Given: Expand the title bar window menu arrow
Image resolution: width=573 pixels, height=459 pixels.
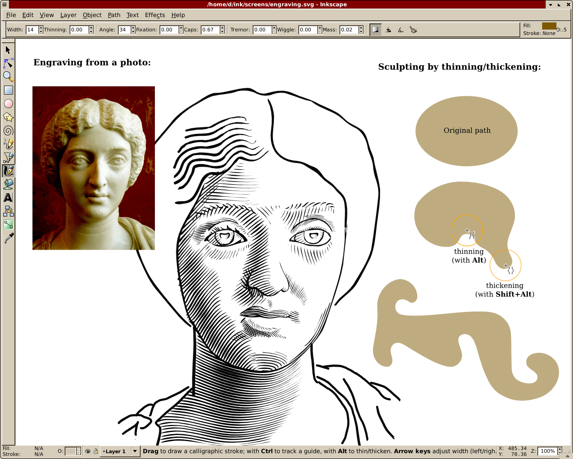Looking at the screenshot, I should click(x=550, y=4).
